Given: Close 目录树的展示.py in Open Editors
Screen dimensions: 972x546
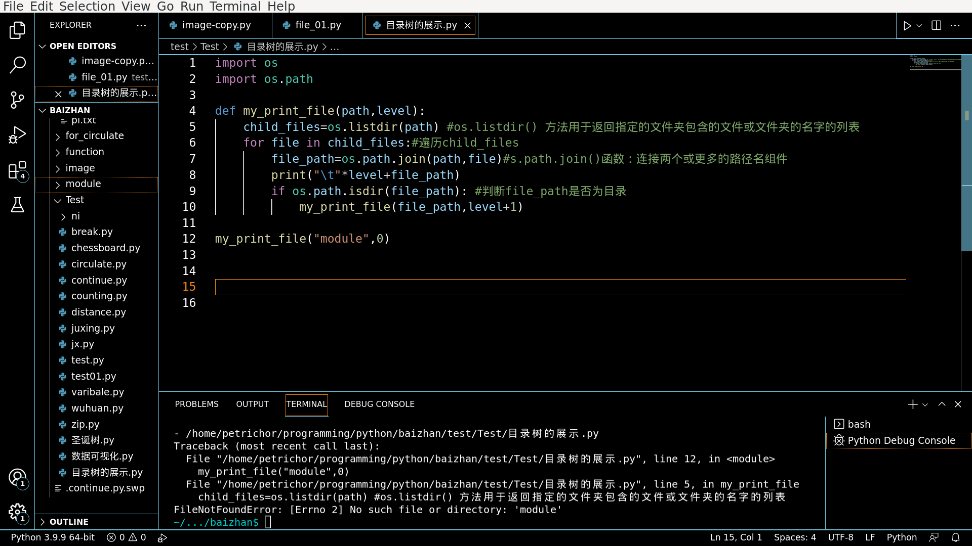Looking at the screenshot, I should pos(58,94).
